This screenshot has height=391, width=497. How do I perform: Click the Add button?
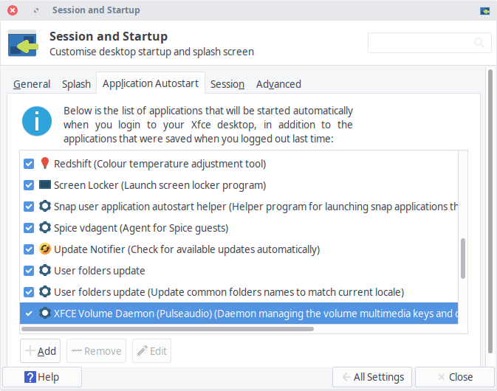(41, 350)
